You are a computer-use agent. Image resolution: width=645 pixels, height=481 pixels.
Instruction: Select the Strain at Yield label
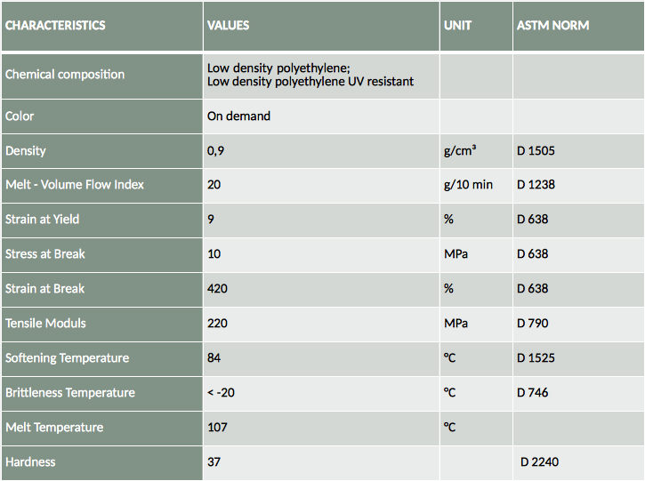[42, 220]
